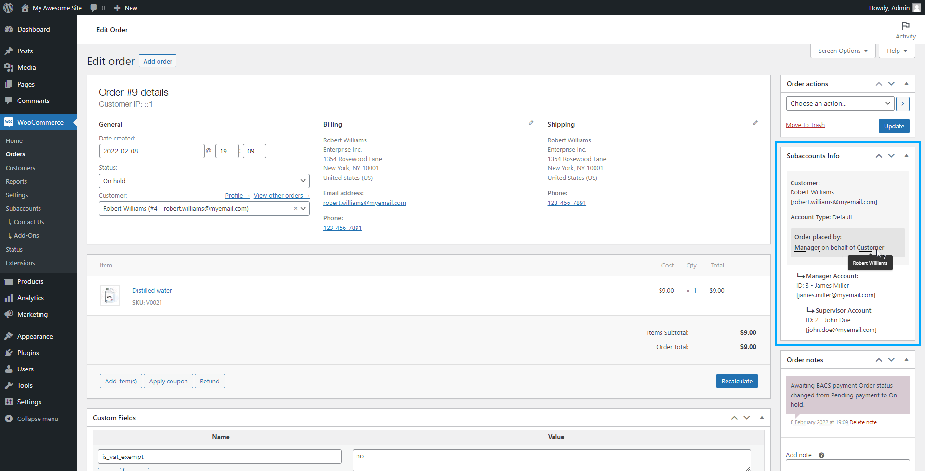925x471 pixels.
Task: Toggle the Order notes panel triangle
Action: coord(906,360)
